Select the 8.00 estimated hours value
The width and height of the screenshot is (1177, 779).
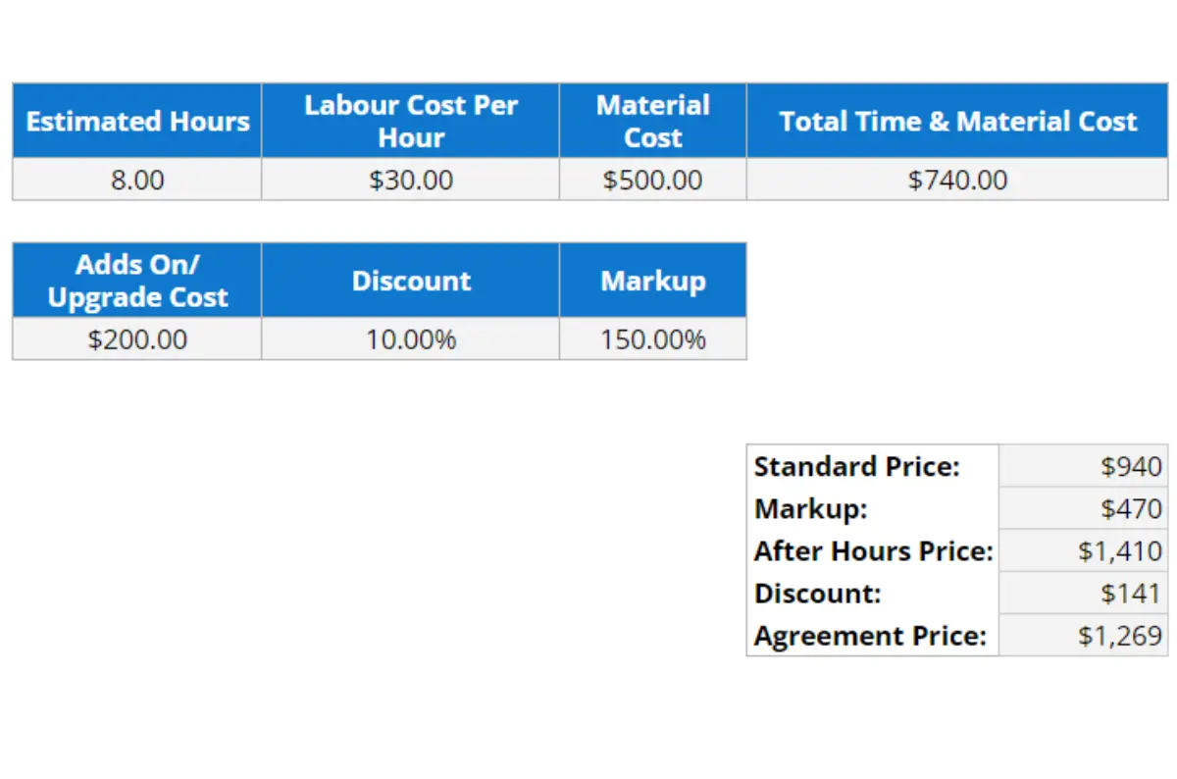point(137,181)
